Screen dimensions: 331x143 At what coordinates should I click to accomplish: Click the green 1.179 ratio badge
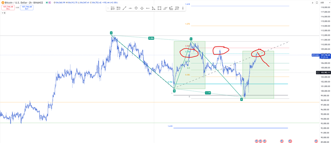coord(208,93)
